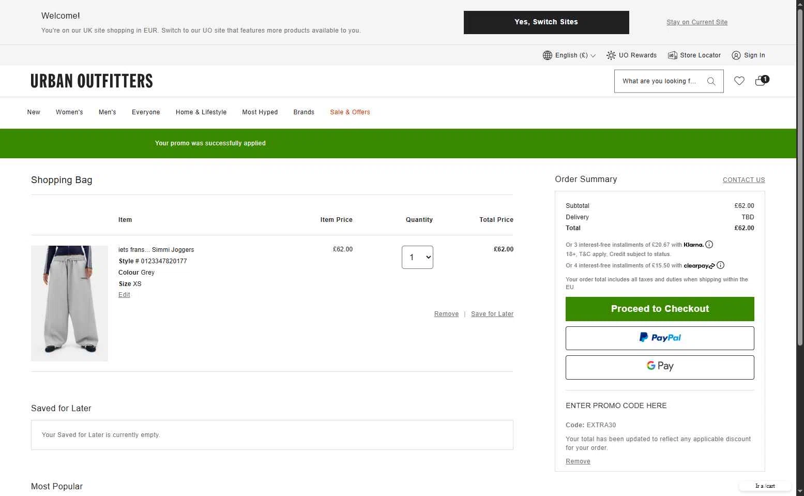Click the Klarna info icon
The image size is (804, 496).
click(x=709, y=244)
